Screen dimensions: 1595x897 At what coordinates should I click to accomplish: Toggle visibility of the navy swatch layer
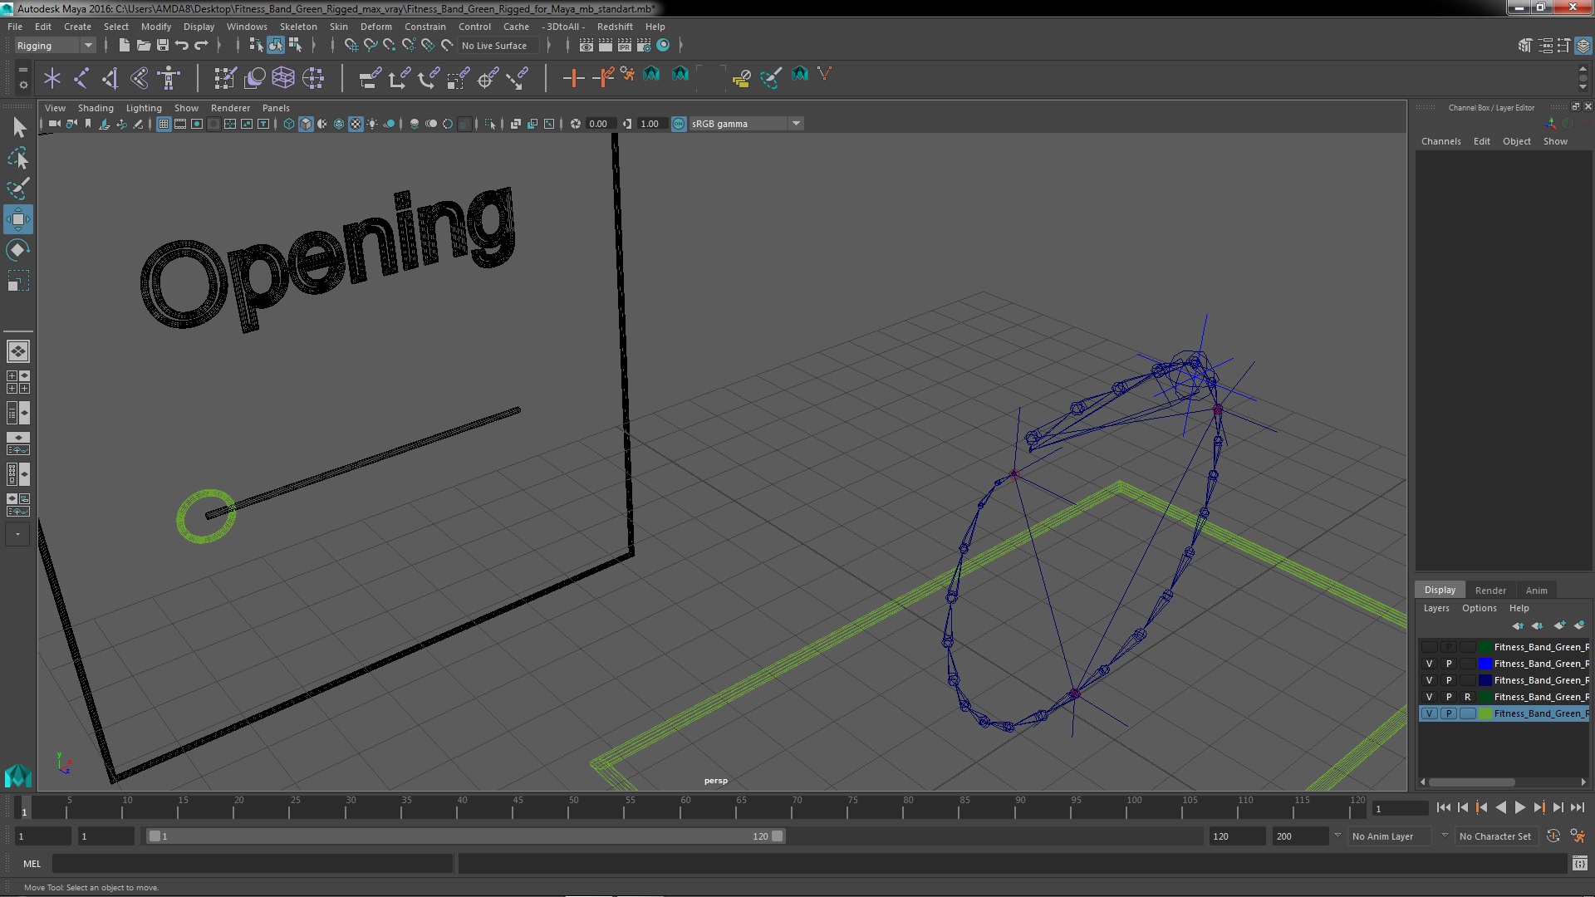pyautogui.click(x=1429, y=680)
